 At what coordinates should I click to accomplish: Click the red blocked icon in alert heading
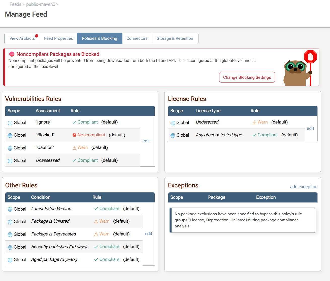[12, 54]
